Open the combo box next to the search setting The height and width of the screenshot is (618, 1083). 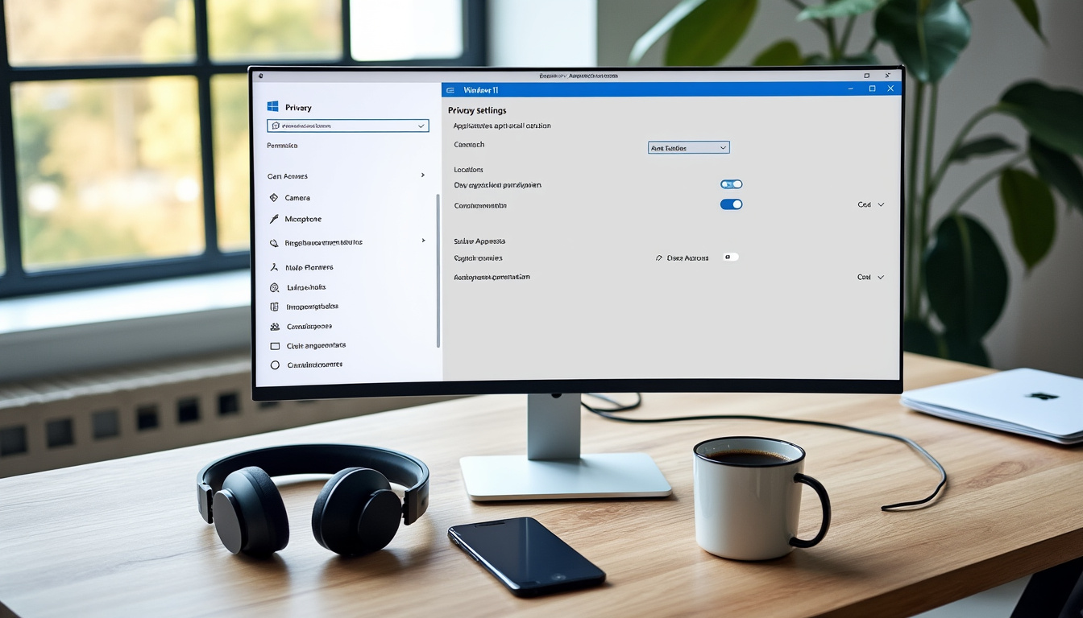[689, 147]
